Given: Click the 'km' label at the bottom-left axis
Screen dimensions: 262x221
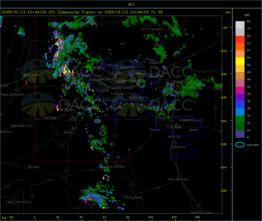Looking at the screenshot, I should point(4,218).
